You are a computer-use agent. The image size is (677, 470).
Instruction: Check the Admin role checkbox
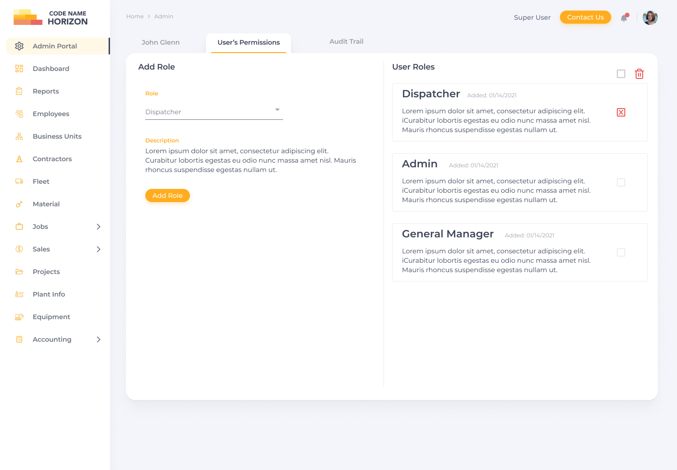click(621, 182)
